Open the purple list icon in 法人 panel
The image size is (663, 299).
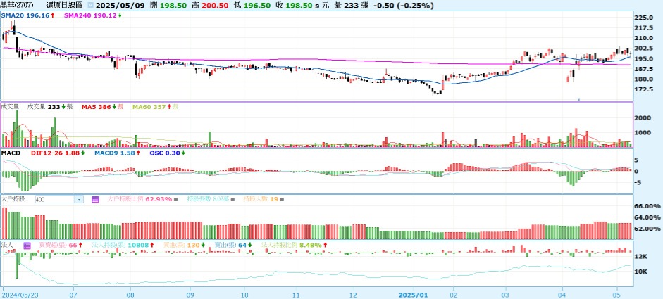pyautogui.click(x=27, y=245)
